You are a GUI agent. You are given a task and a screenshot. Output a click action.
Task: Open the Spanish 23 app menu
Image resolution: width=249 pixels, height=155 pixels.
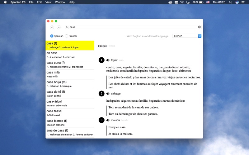coord(18,2)
